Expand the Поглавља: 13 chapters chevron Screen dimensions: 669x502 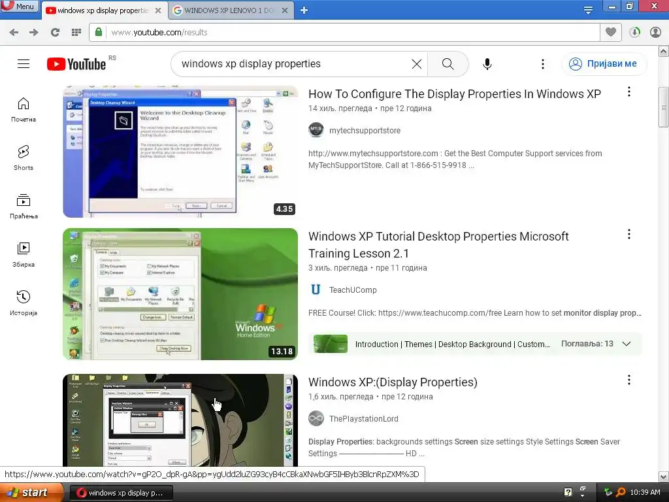coord(627,344)
